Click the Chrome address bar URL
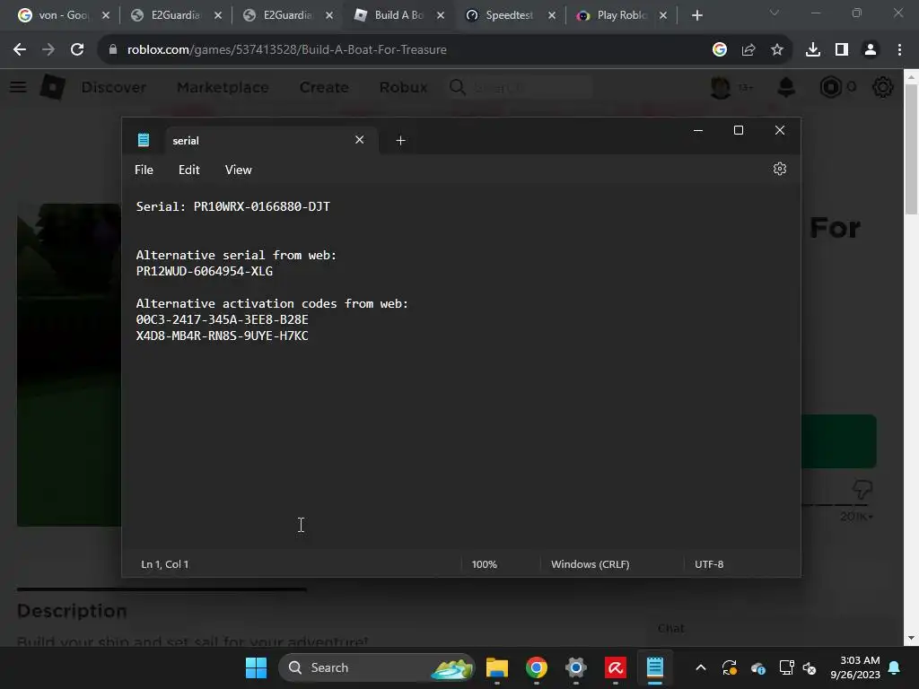The image size is (919, 689). point(286,50)
